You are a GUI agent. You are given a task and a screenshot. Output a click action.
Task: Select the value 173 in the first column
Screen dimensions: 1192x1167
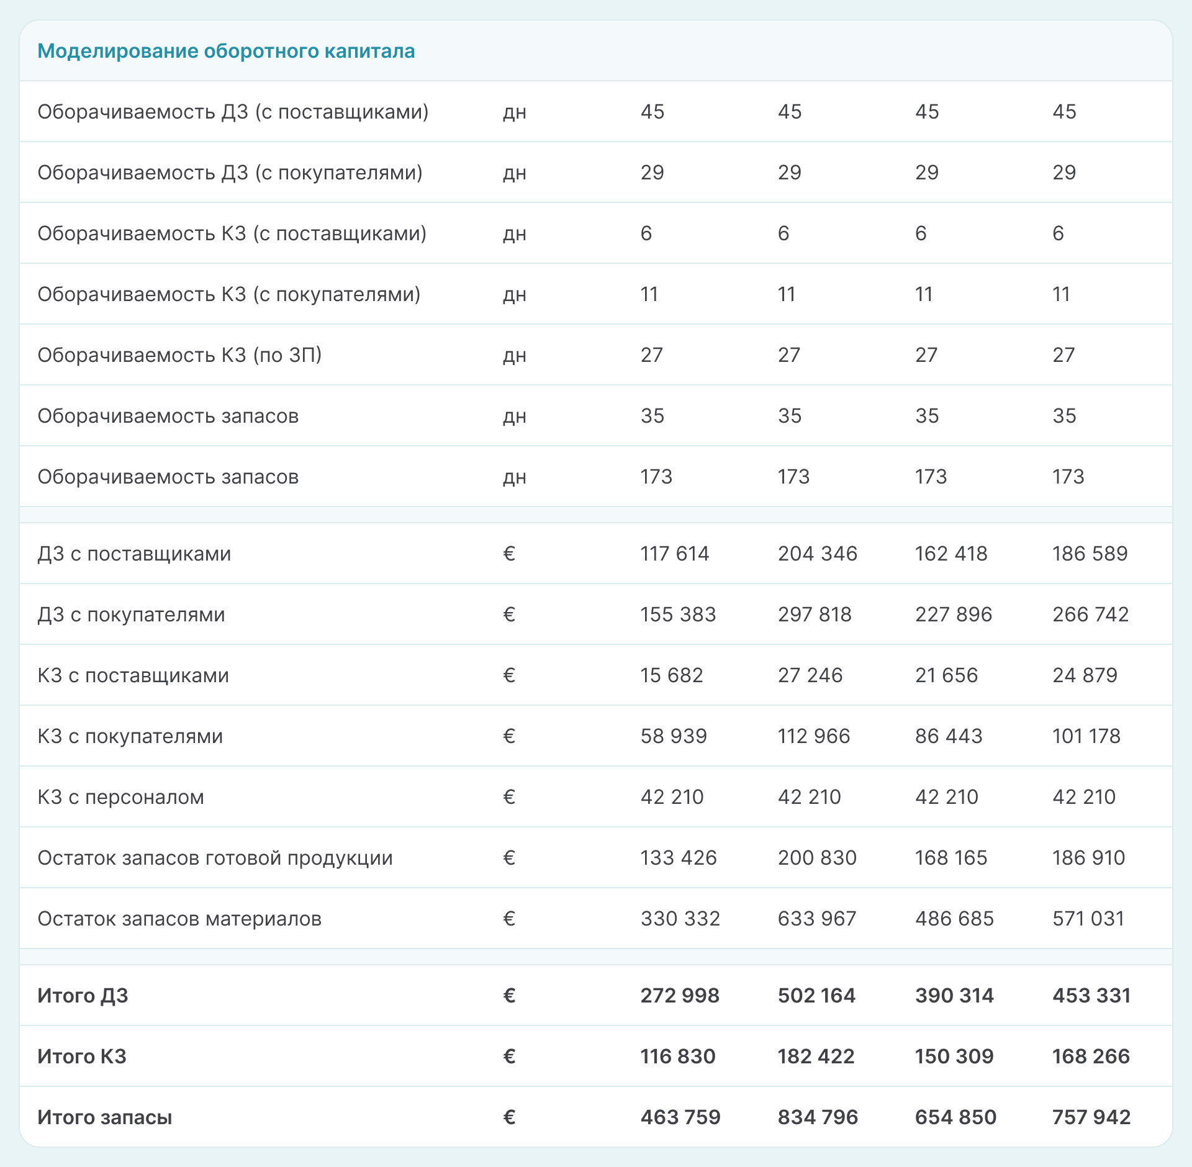coord(656,477)
